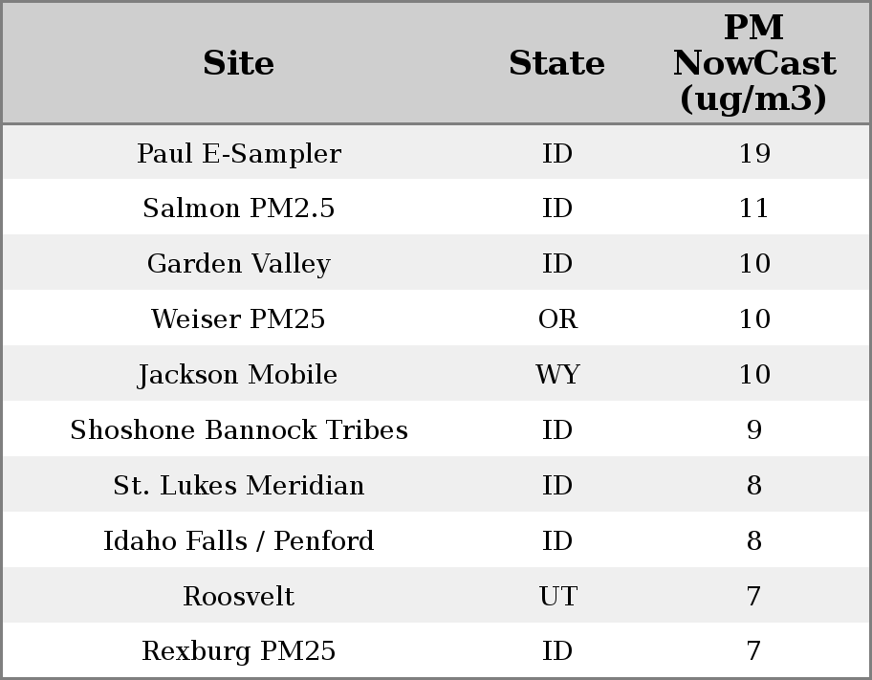
Task: Click the Rexburg PM25 site name
Action: pos(238,651)
